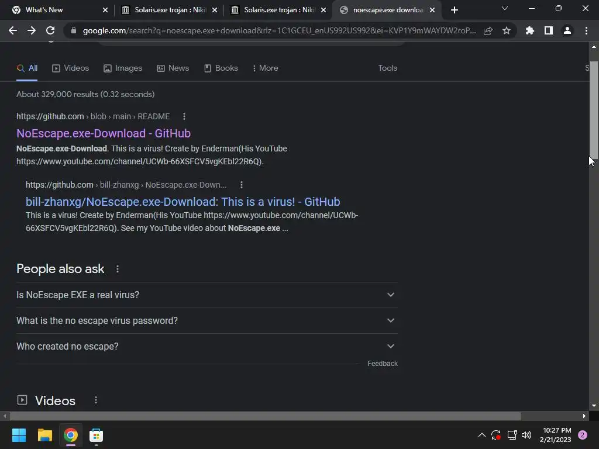Expand 'What is the no escape virus password?'
The width and height of the screenshot is (599, 449).
pos(206,321)
